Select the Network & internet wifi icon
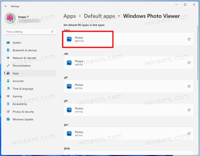 click(x=8, y=58)
